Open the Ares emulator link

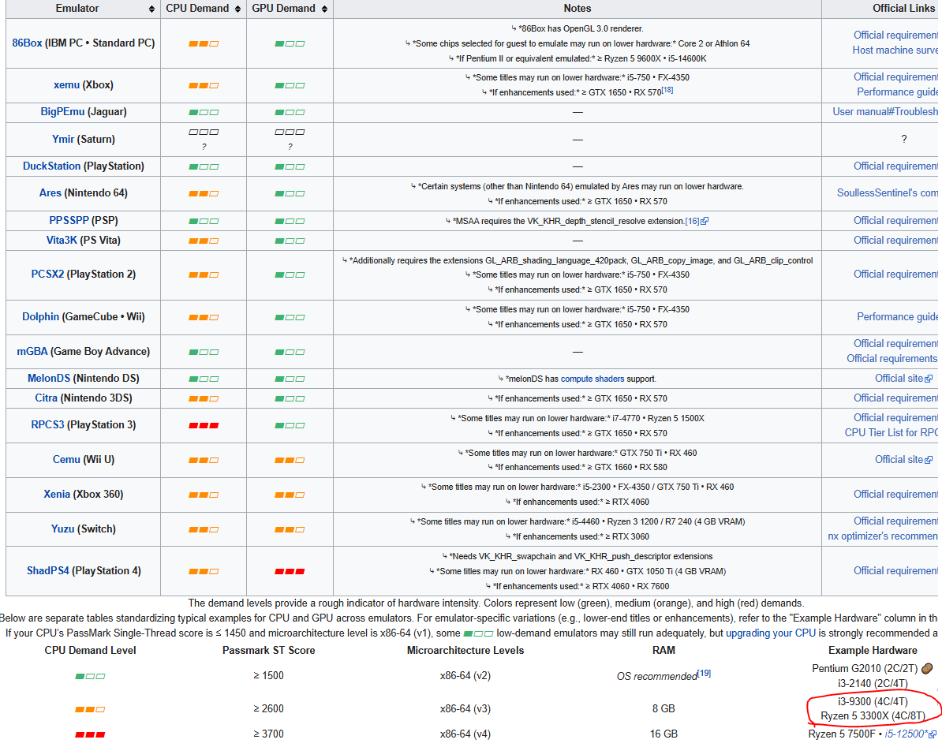50,192
